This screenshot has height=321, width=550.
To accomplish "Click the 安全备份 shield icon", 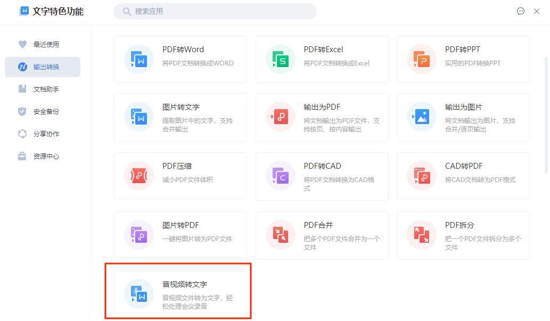I will click(22, 111).
